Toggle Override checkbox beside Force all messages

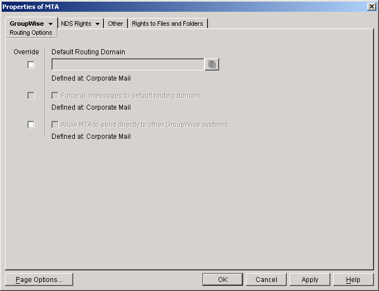[31, 96]
